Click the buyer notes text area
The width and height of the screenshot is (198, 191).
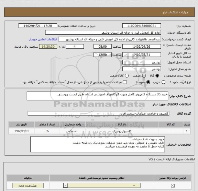click(x=98, y=144)
